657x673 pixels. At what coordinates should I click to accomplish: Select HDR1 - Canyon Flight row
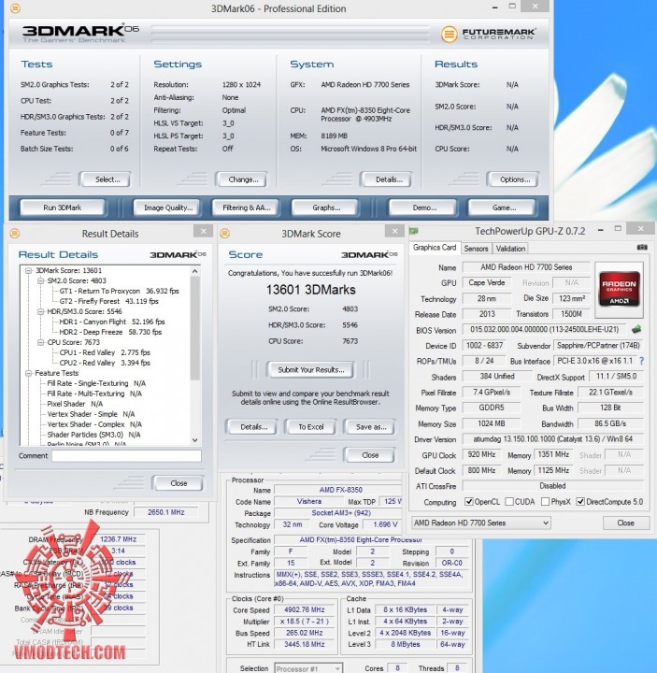[111, 322]
